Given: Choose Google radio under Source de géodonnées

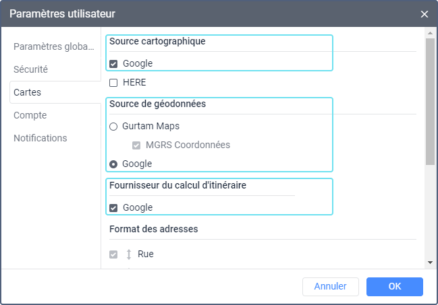Looking at the screenshot, I should tap(113, 164).
